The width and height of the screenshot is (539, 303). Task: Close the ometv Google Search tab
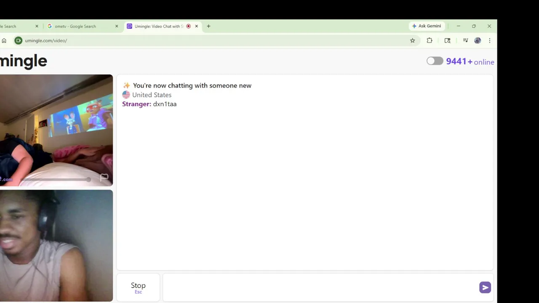[117, 26]
